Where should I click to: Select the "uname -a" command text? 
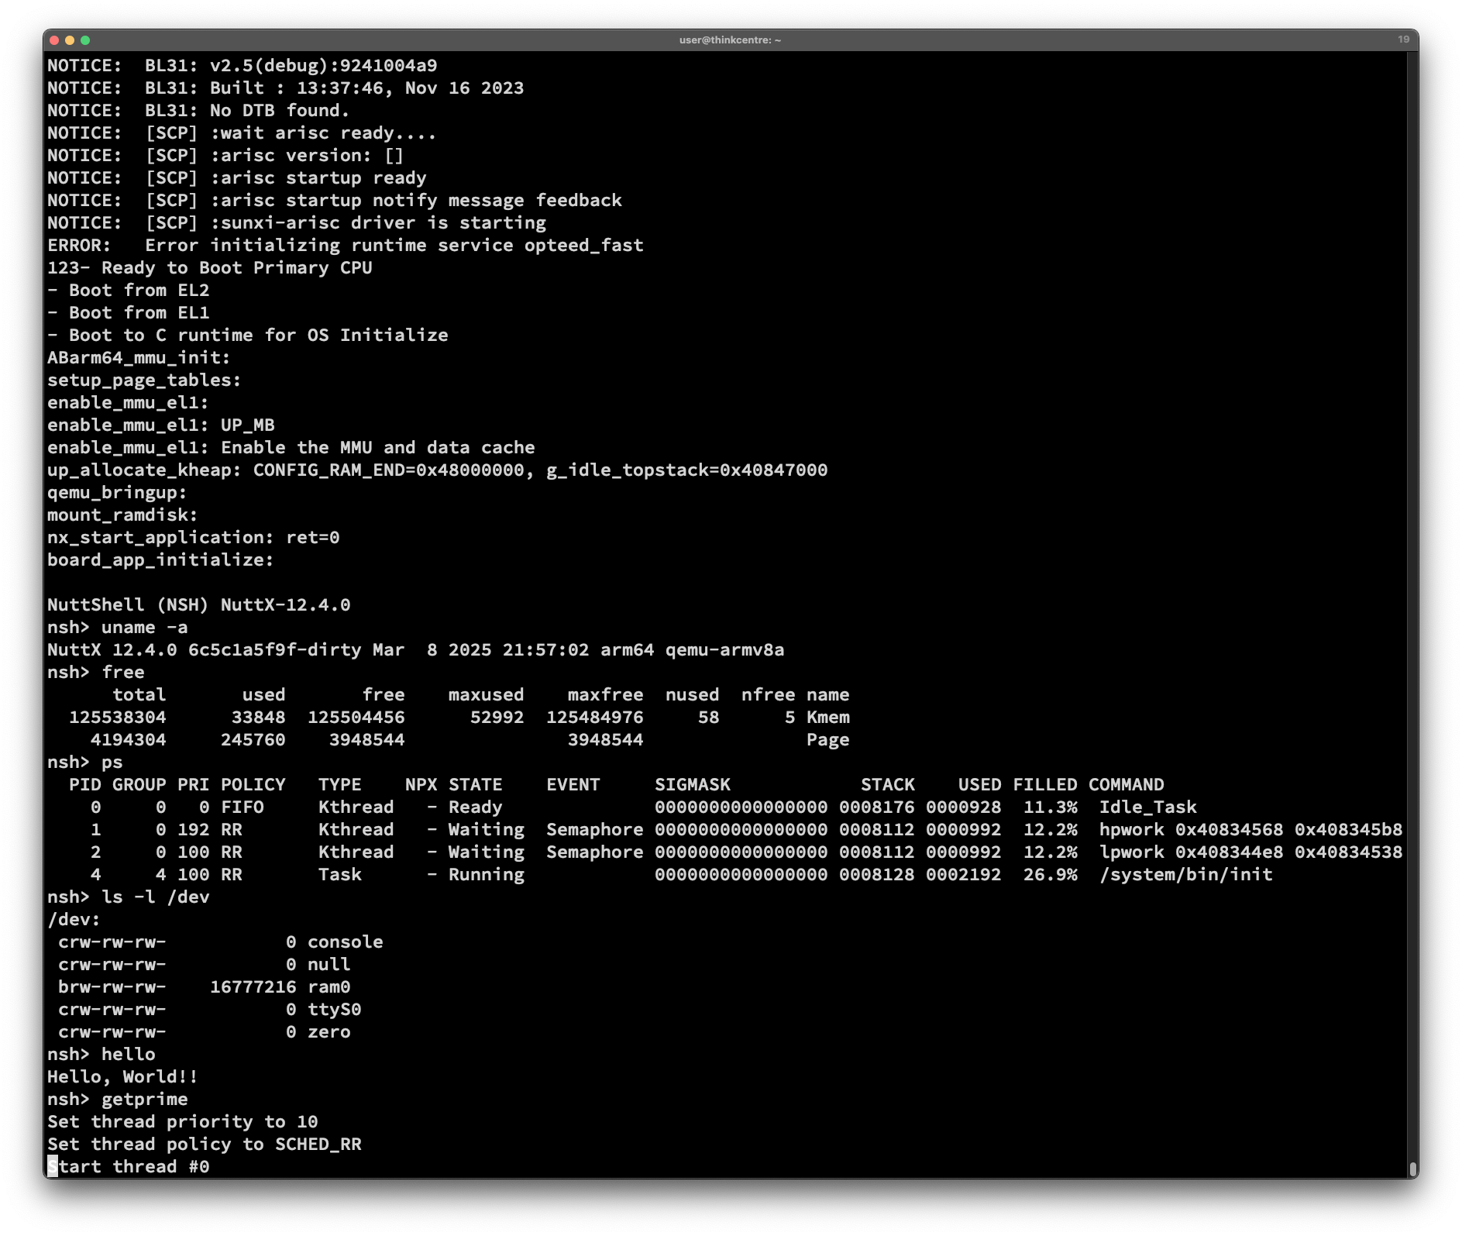click(145, 627)
